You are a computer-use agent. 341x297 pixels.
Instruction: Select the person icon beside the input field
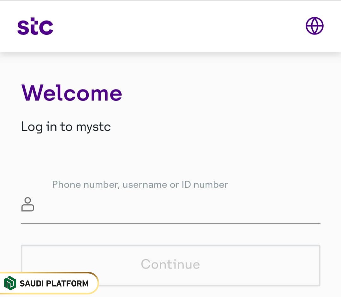click(x=27, y=204)
